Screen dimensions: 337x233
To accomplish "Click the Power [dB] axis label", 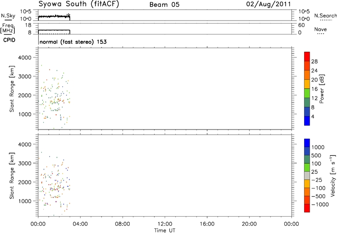I will point(321,89).
